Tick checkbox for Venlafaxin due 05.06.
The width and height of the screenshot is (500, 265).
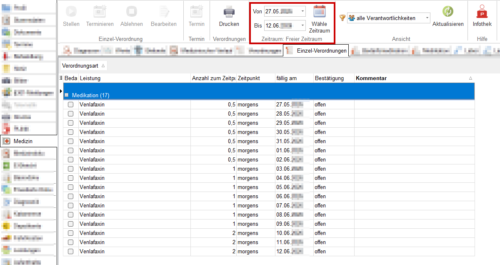tap(70, 187)
